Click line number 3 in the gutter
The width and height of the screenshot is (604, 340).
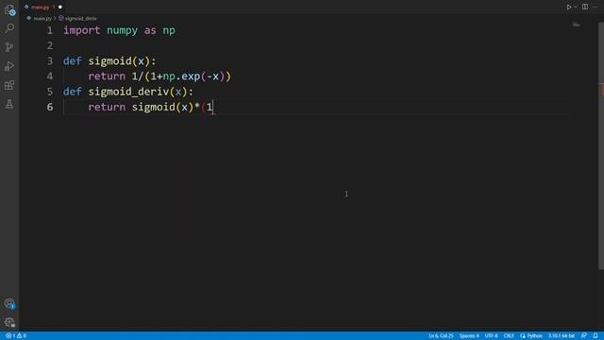pos(50,60)
